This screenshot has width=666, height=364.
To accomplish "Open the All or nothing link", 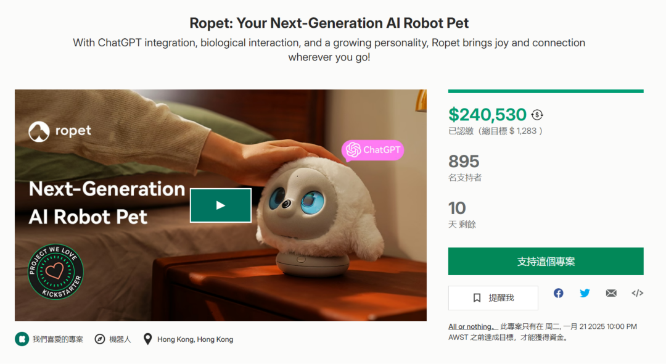I will pos(472,326).
